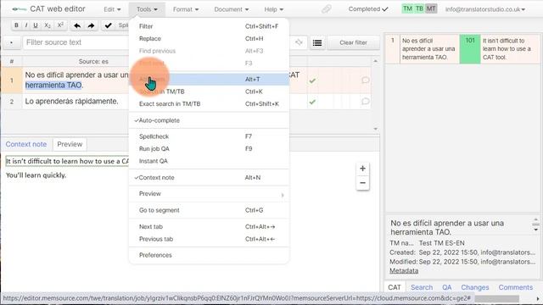This screenshot has height=305, width=543.
Task: Open the Completed status dropdown
Action: pyautogui.click(x=368, y=9)
